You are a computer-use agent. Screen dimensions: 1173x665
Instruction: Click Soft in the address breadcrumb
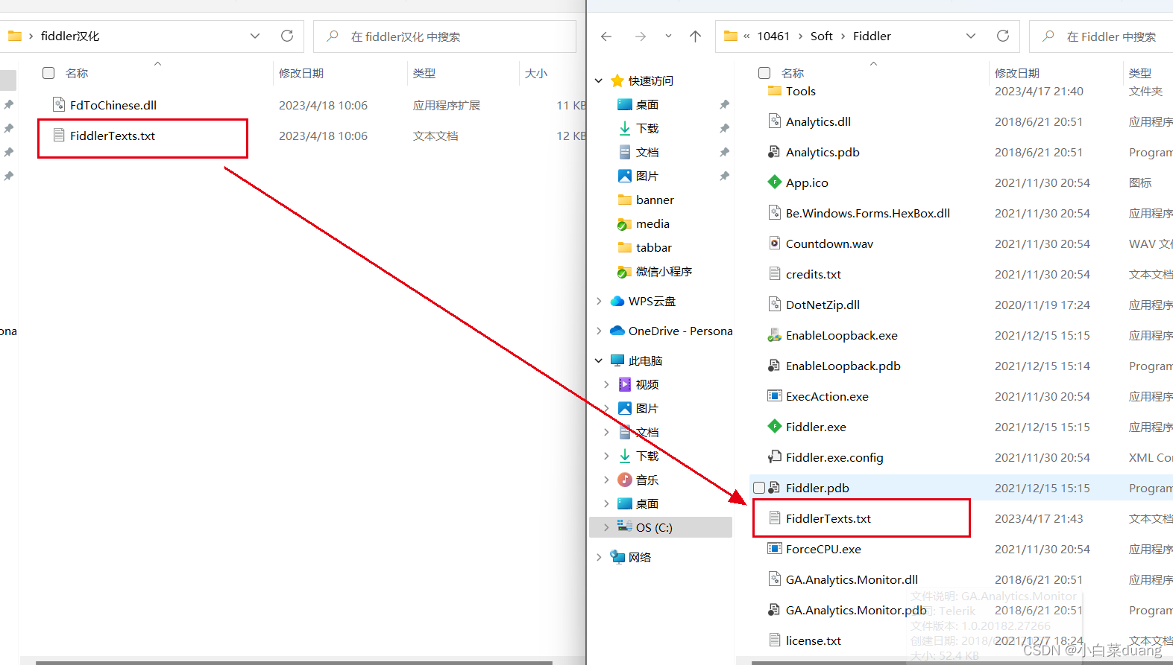(822, 36)
